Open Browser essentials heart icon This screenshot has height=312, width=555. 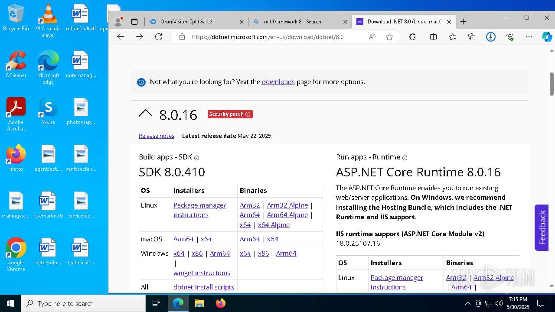click(x=510, y=37)
